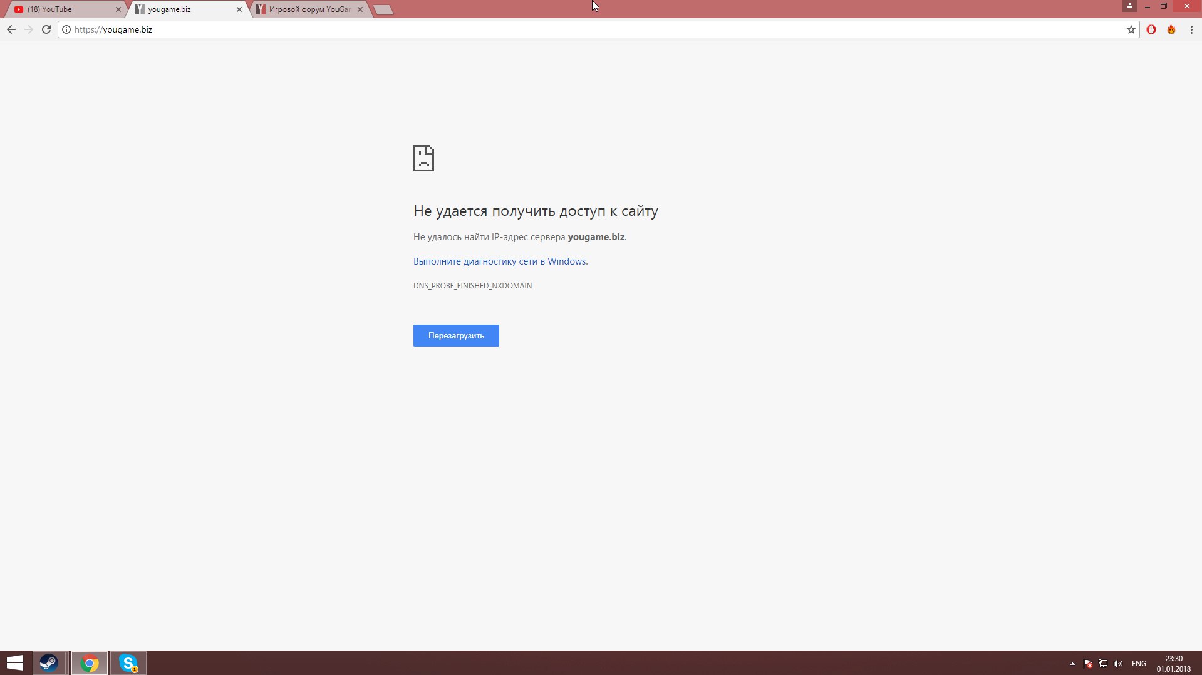Restore down the Chrome window

point(1164,6)
